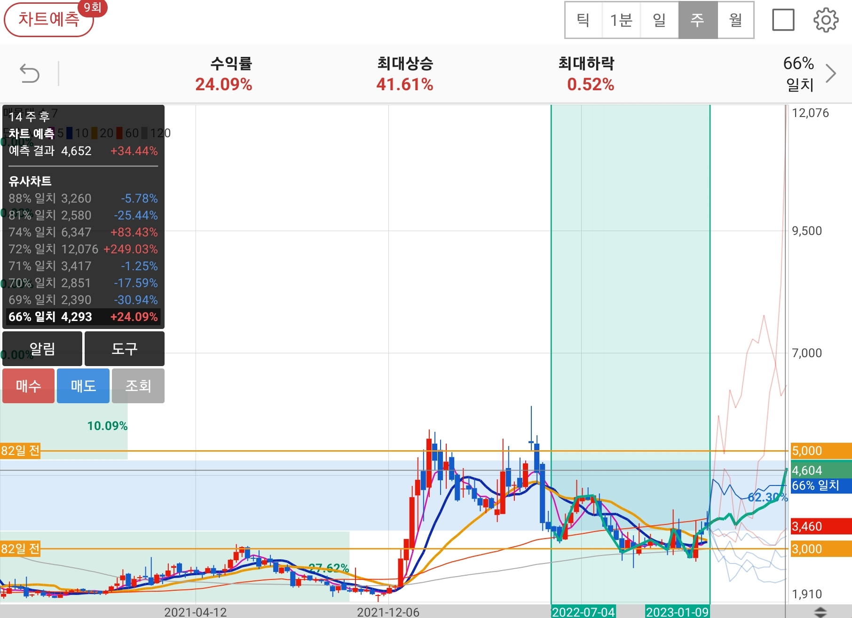Viewport: 852px width, 618px height.
Task: Select the 70% 일치 similar chart row
Action: [x=83, y=283]
